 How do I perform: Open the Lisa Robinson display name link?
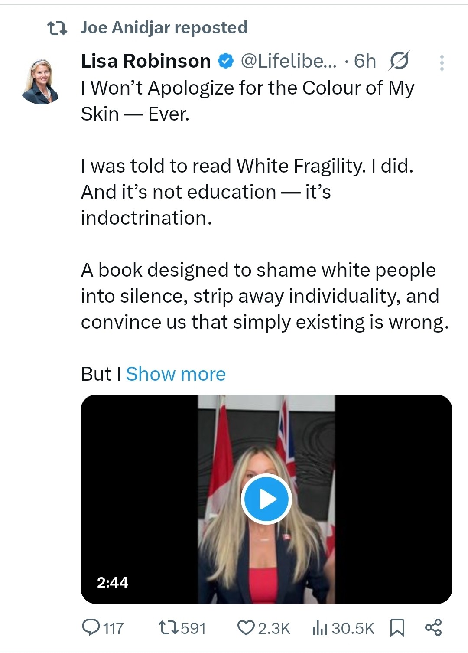tap(146, 61)
